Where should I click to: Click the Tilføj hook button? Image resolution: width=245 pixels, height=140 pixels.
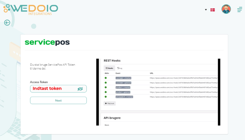click(109, 103)
